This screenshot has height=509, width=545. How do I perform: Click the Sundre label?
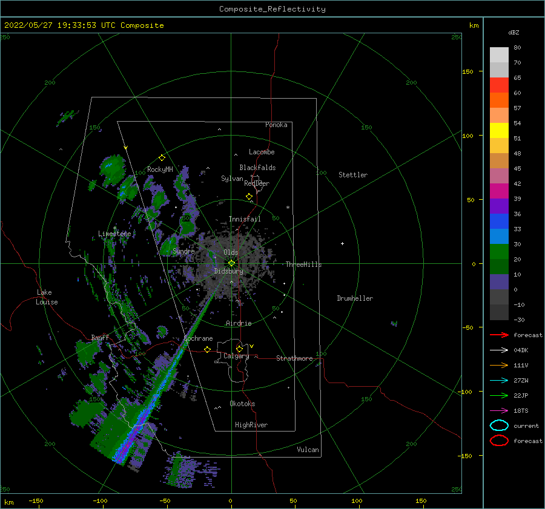(x=183, y=251)
